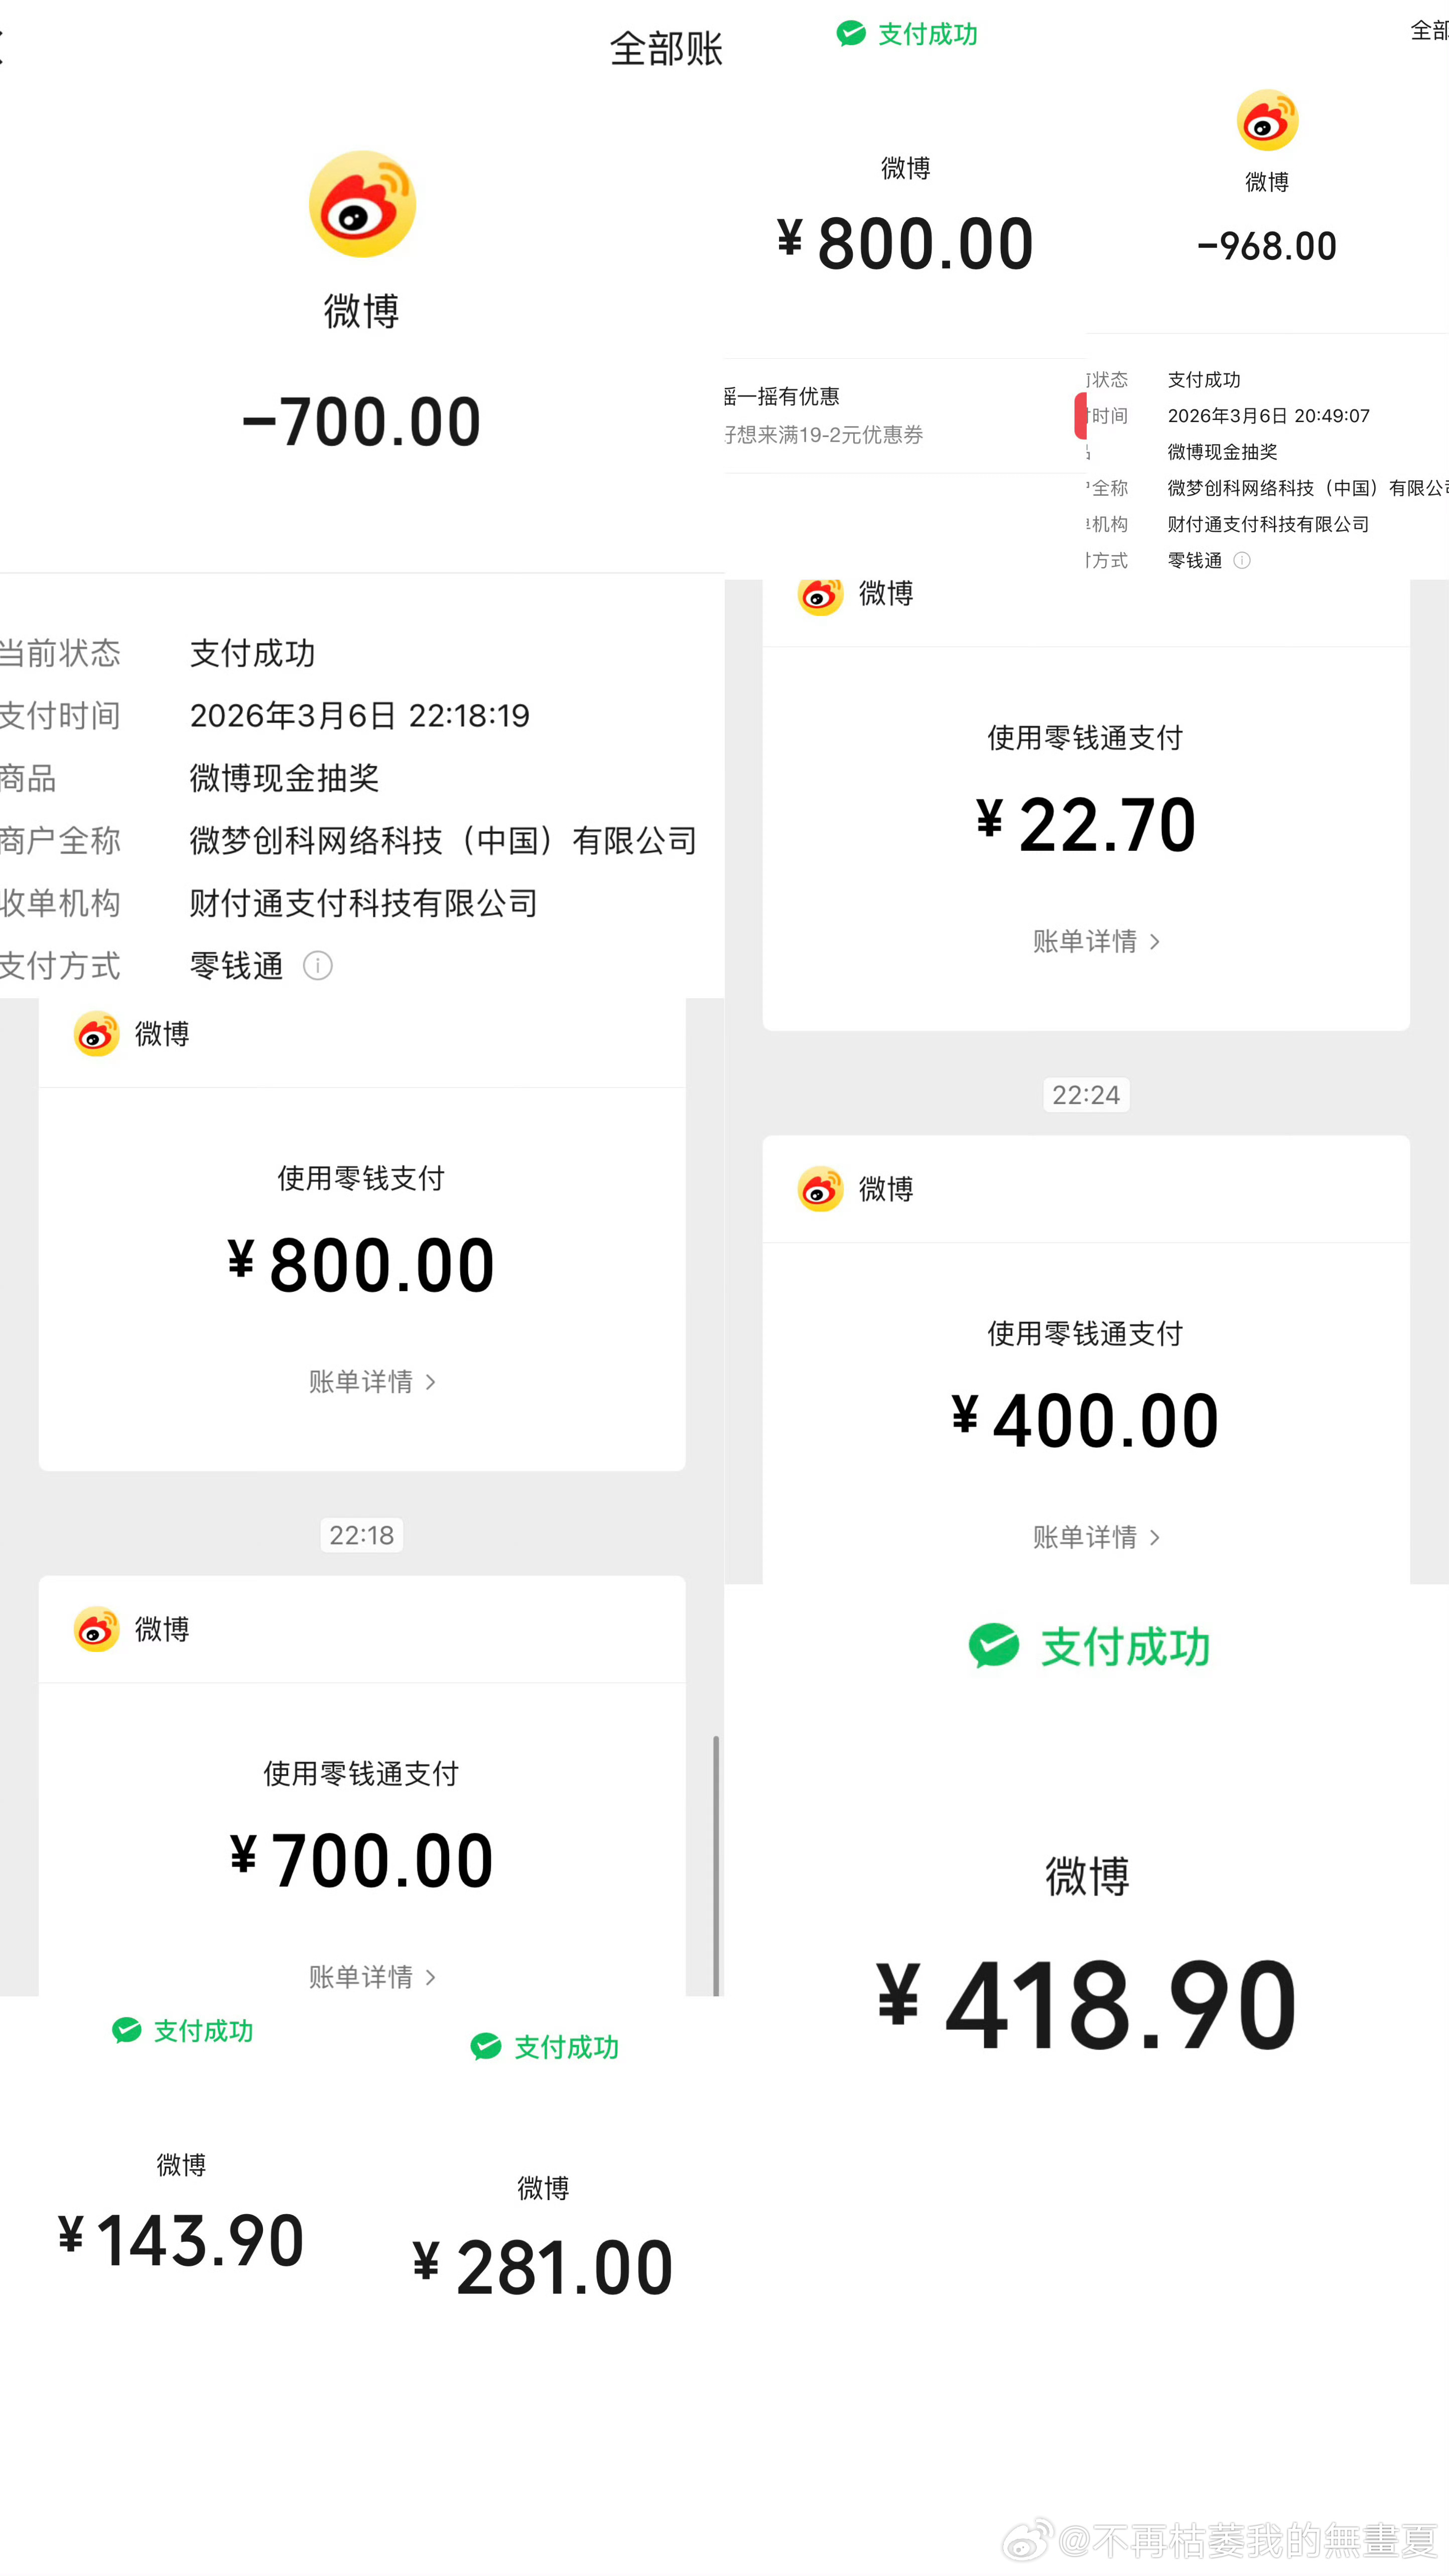
Task: Tap the 22:18 timestamp label
Action: (x=362, y=1535)
